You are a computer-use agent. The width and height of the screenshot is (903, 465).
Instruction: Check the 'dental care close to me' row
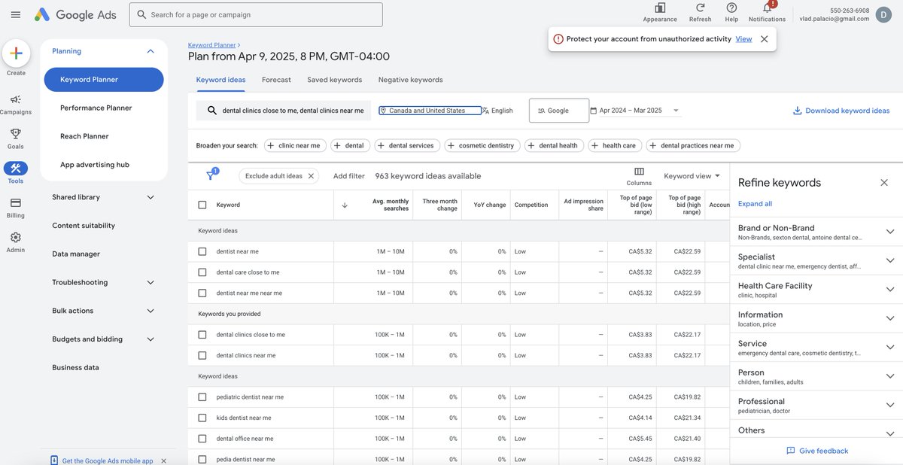pyautogui.click(x=202, y=272)
